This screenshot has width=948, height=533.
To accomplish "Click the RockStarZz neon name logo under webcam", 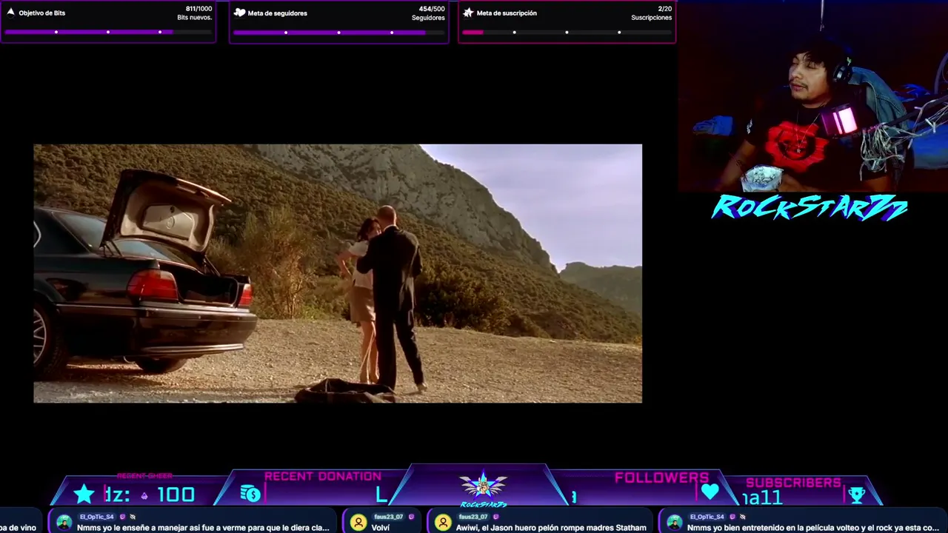I will coord(809,208).
